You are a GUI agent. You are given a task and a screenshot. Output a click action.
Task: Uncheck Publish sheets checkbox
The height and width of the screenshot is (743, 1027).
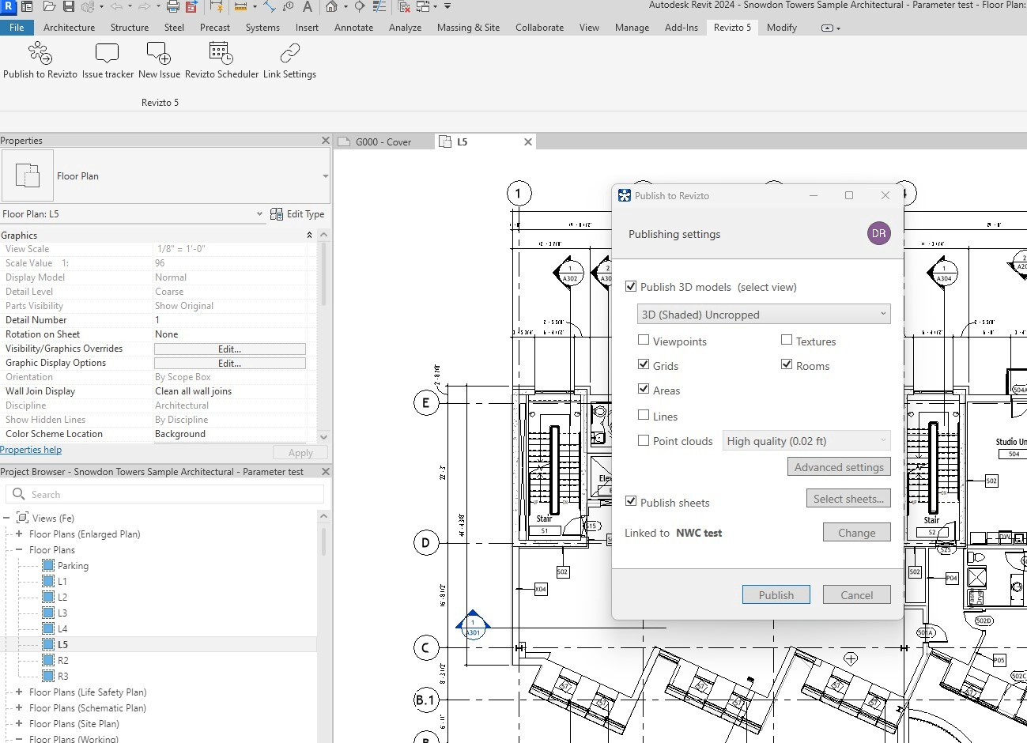(x=631, y=501)
